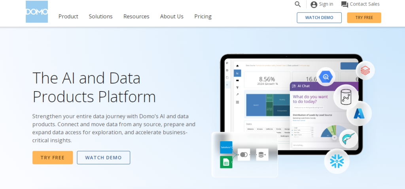Click the Google BigQuery hexagon icon
405x189 pixels.
[x=326, y=77]
